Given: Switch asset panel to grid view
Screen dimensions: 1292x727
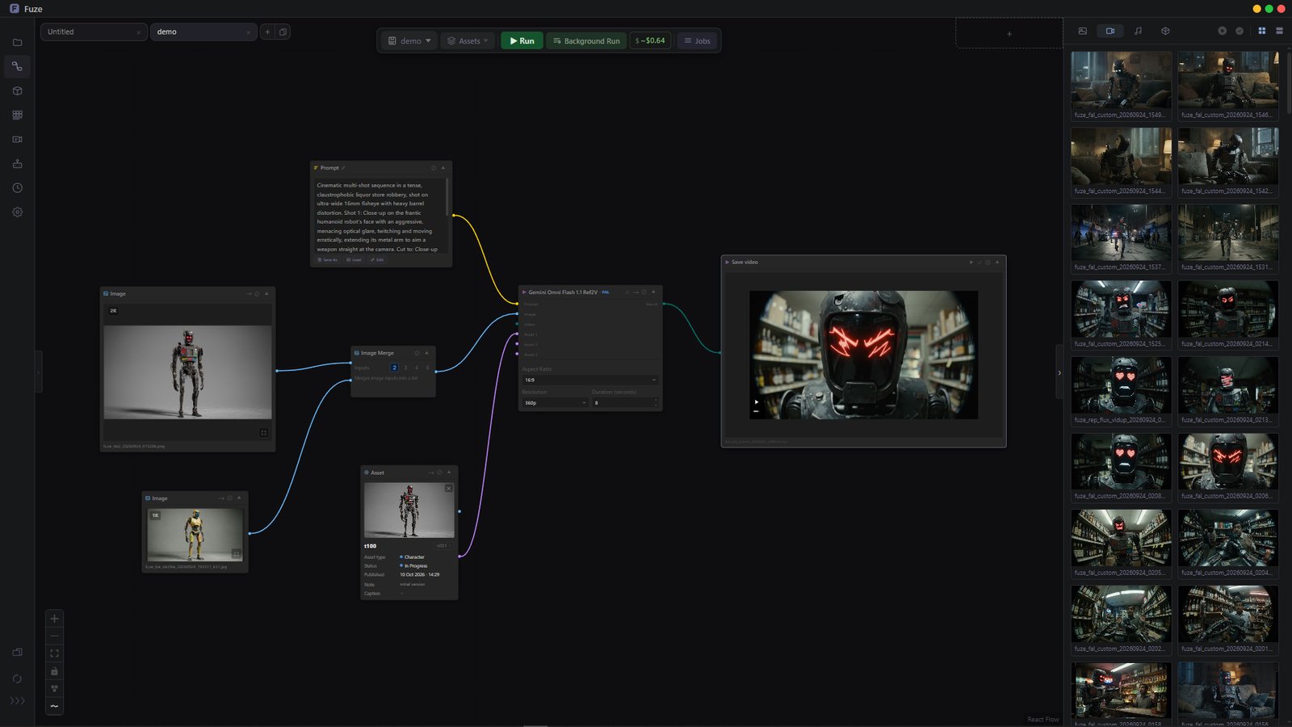Looking at the screenshot, I should [x=1262, y=31].
